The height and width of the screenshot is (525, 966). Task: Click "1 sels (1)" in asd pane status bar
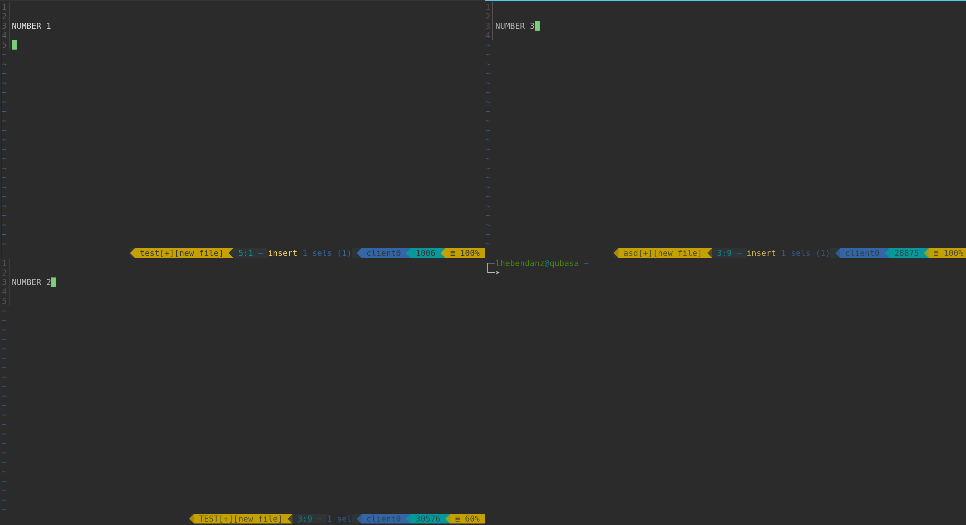805,253
